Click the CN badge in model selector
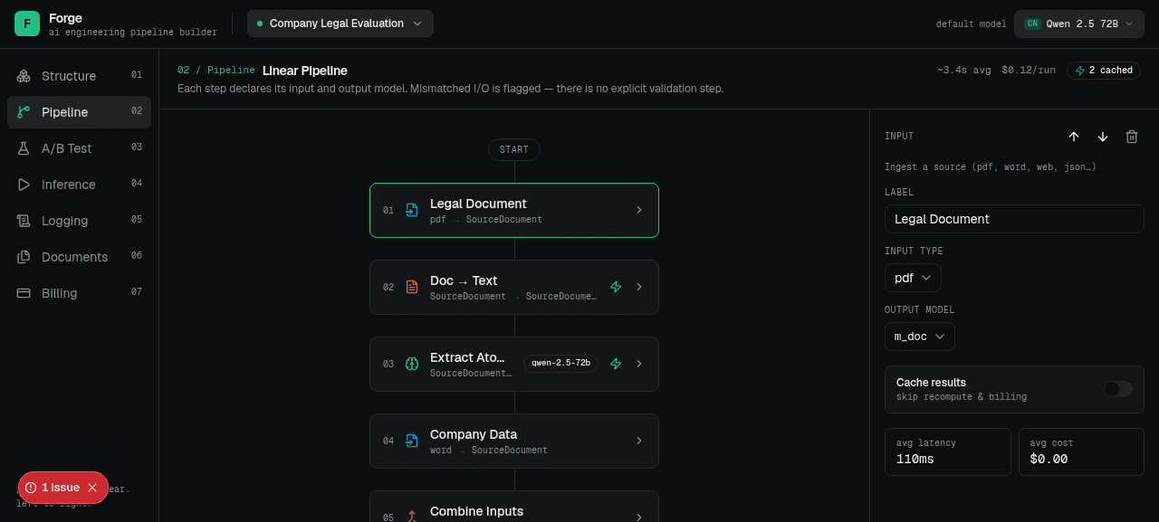The width and height of the screenshot is (1159, 522). point(1032,24)
